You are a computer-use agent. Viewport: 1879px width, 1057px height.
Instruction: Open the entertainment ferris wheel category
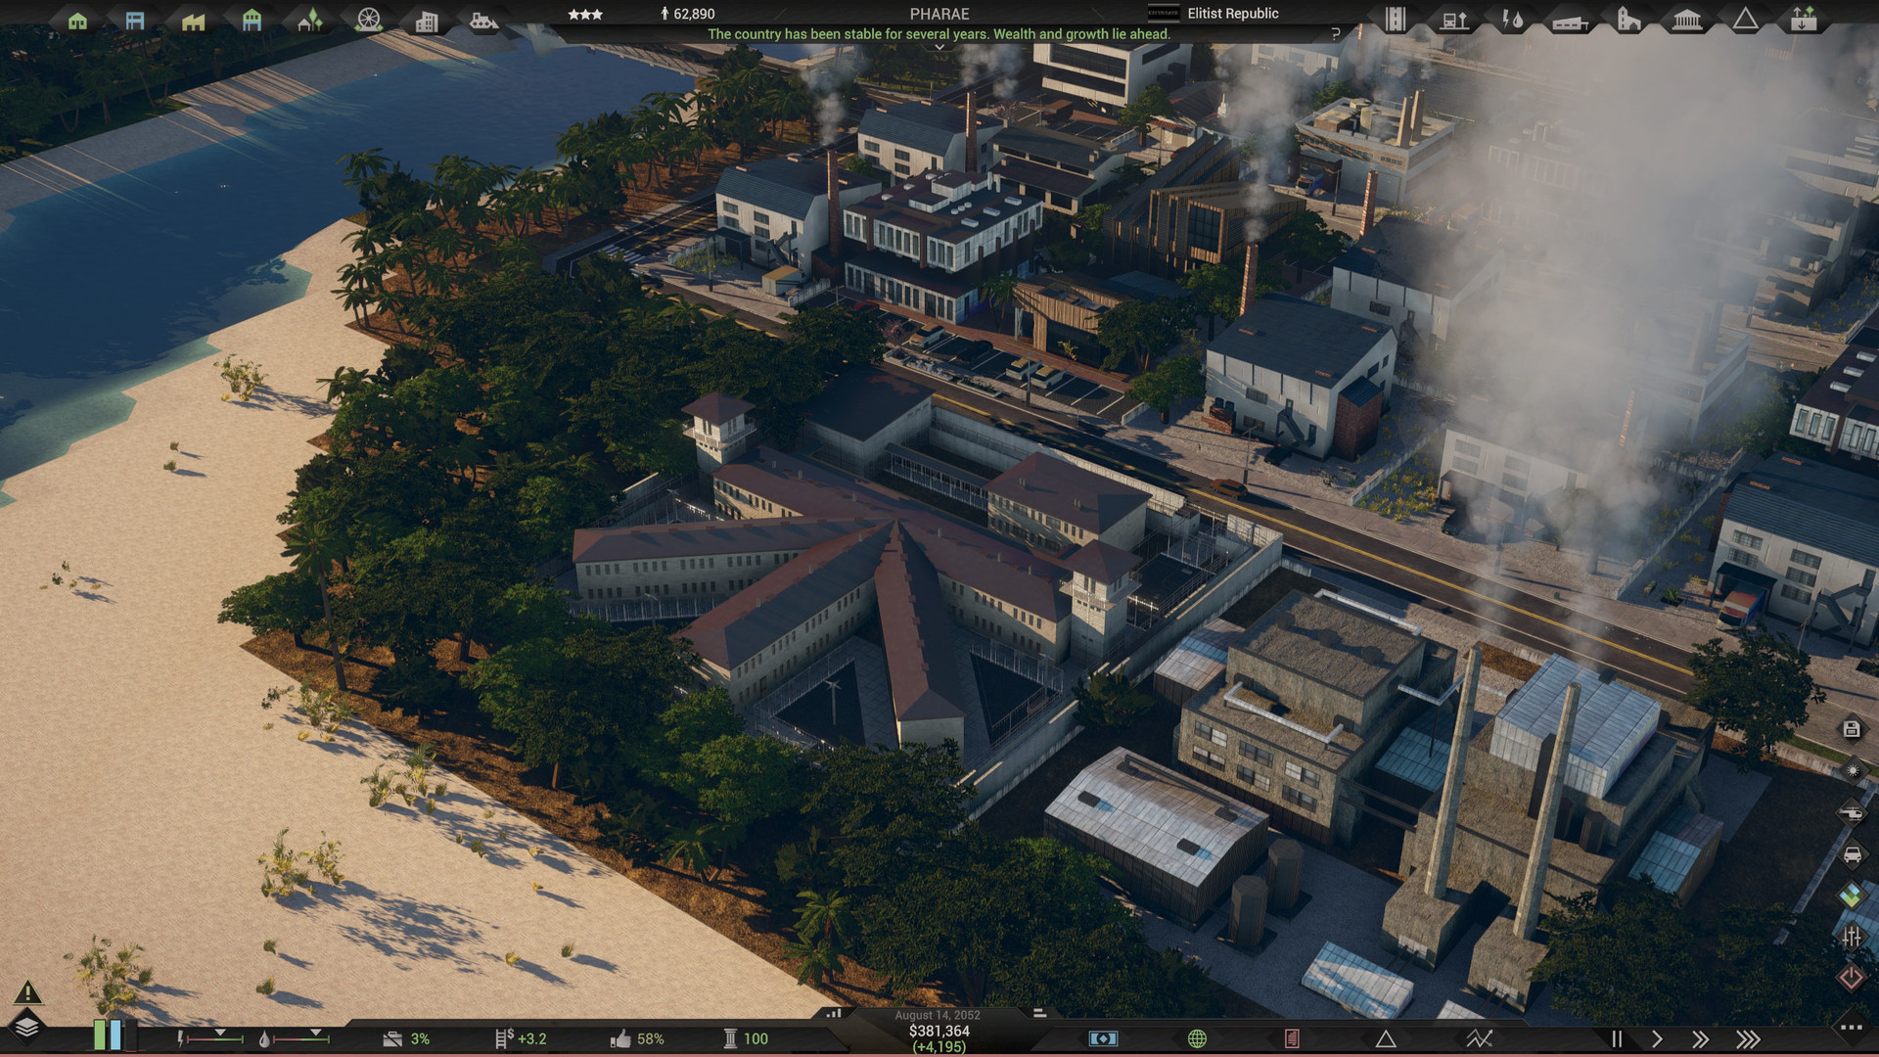tap(368, 18)
